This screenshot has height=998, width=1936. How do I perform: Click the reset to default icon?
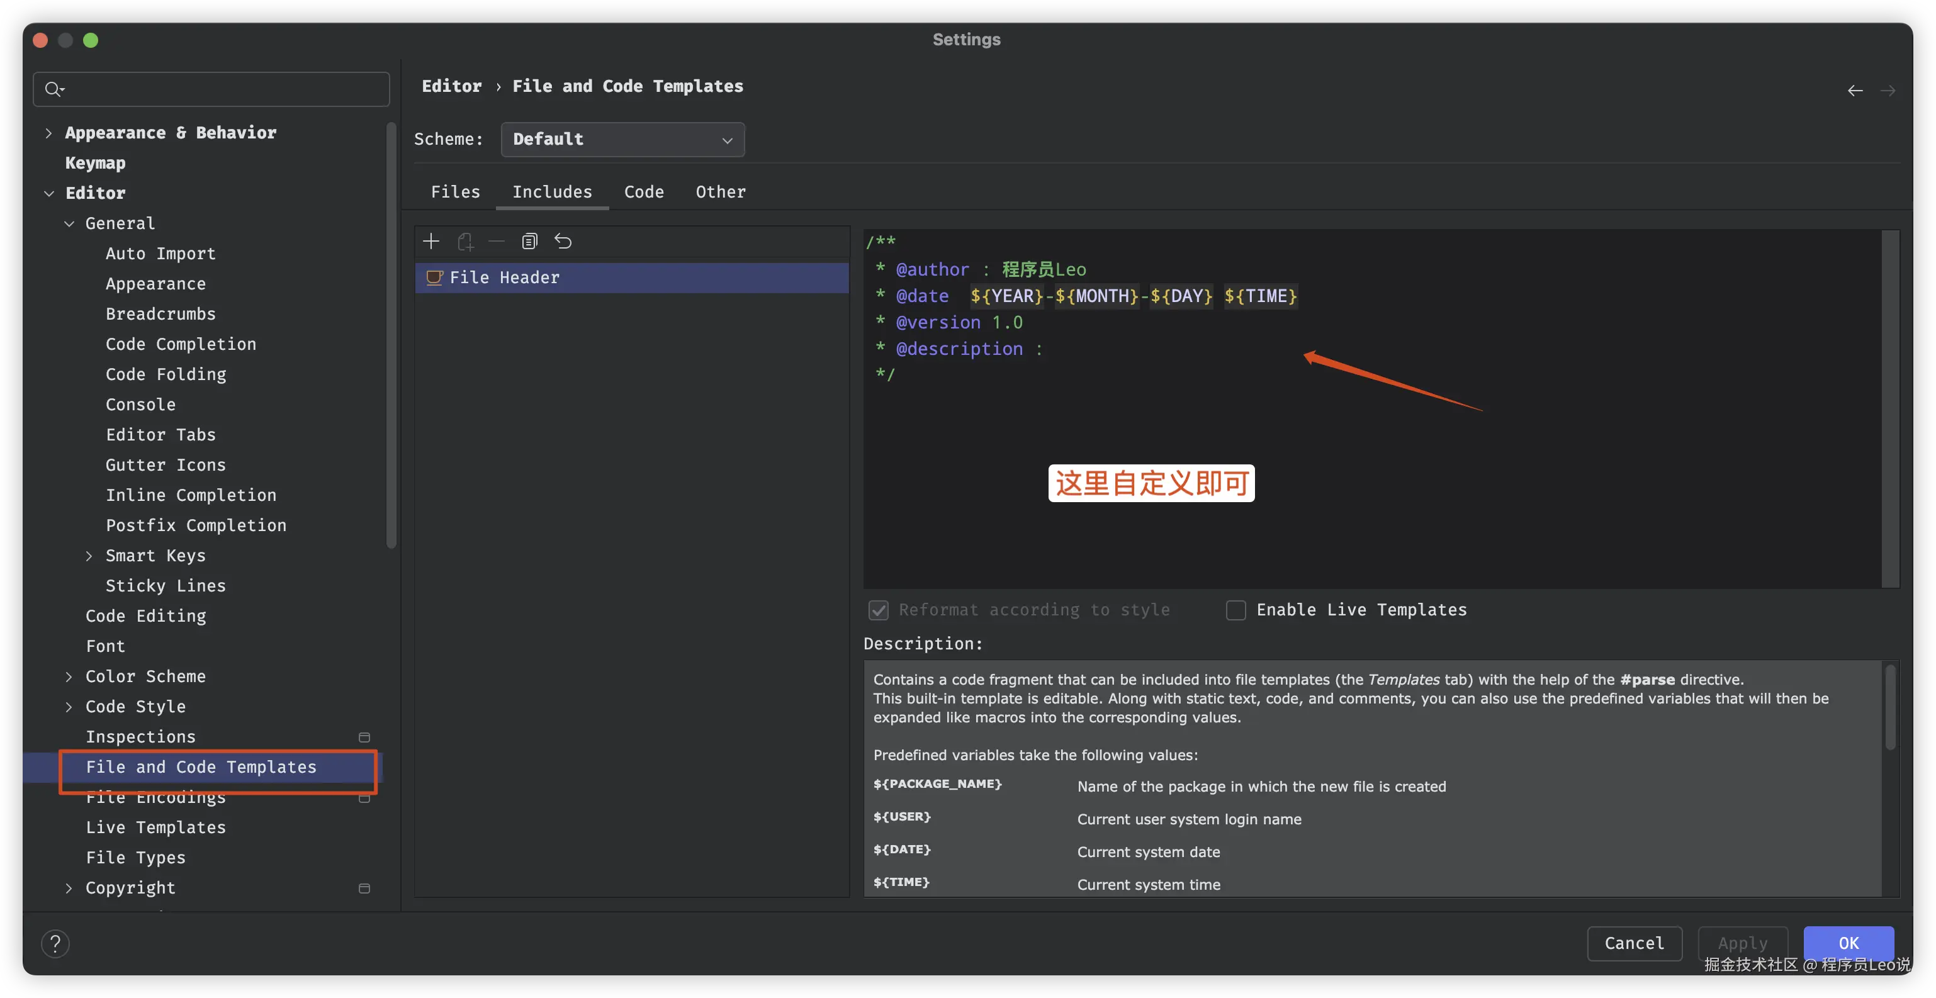tap(563, 241)
